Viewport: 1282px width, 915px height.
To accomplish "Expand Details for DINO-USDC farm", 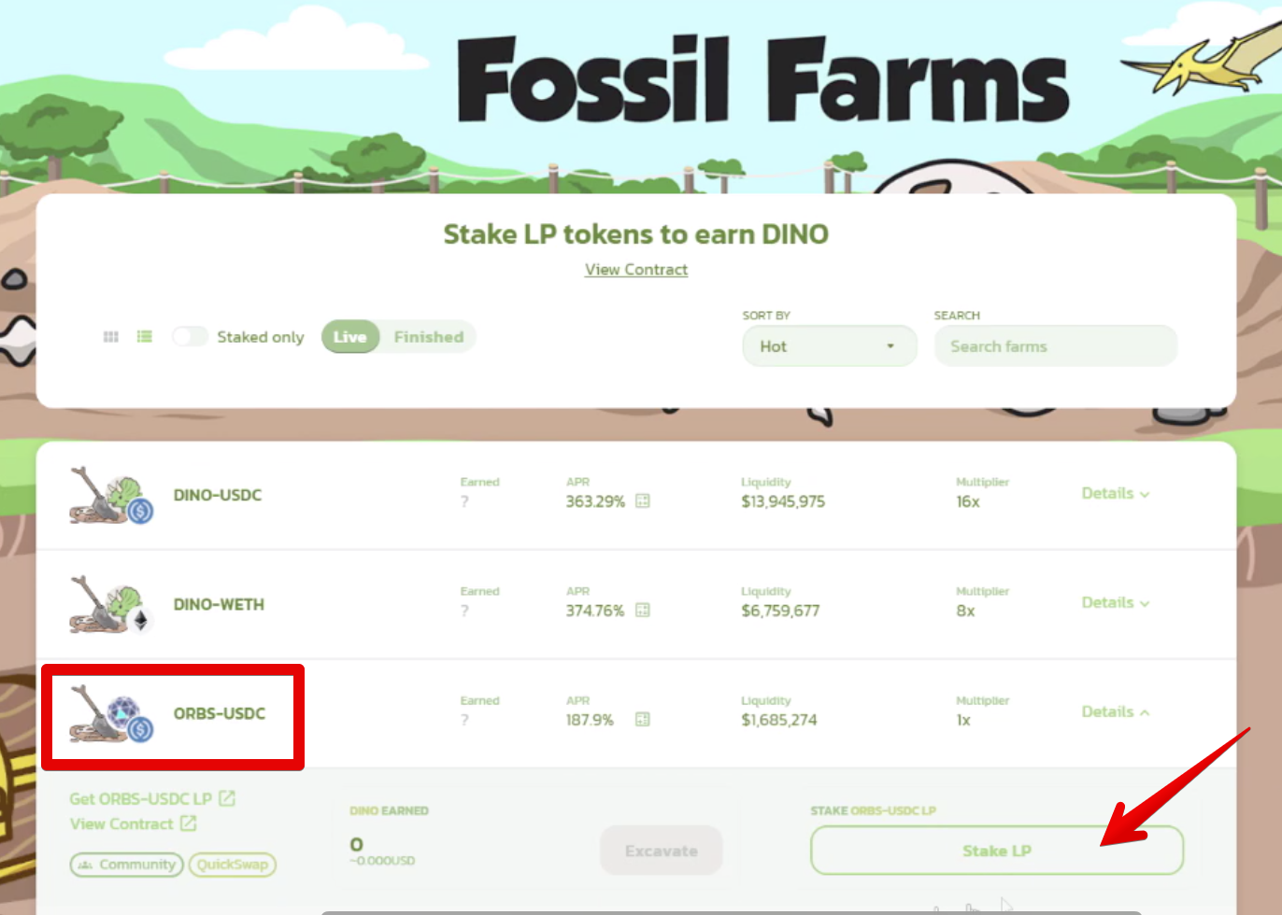I will 1116,494.
